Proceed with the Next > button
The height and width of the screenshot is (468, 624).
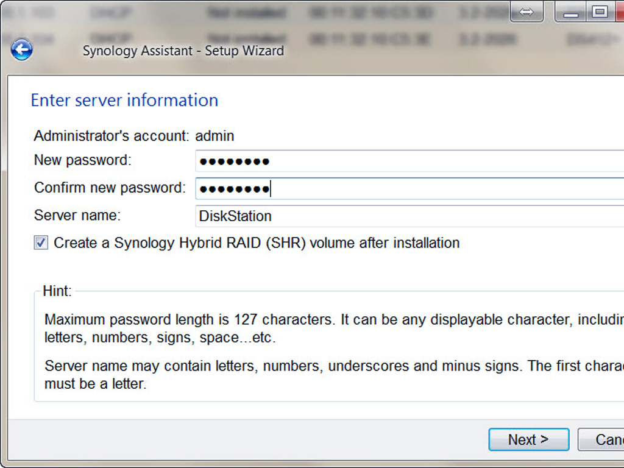[x=528, y=440]
